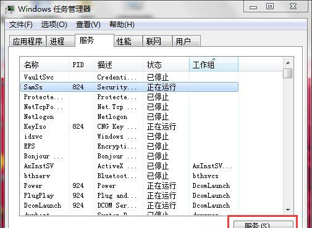312x228 pixels.
Task: Click PID 824 in KeyIso row
Action: 78,126
